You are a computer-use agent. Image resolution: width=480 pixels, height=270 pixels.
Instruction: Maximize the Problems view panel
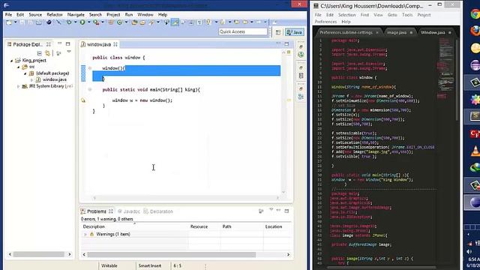coord(286,211)
